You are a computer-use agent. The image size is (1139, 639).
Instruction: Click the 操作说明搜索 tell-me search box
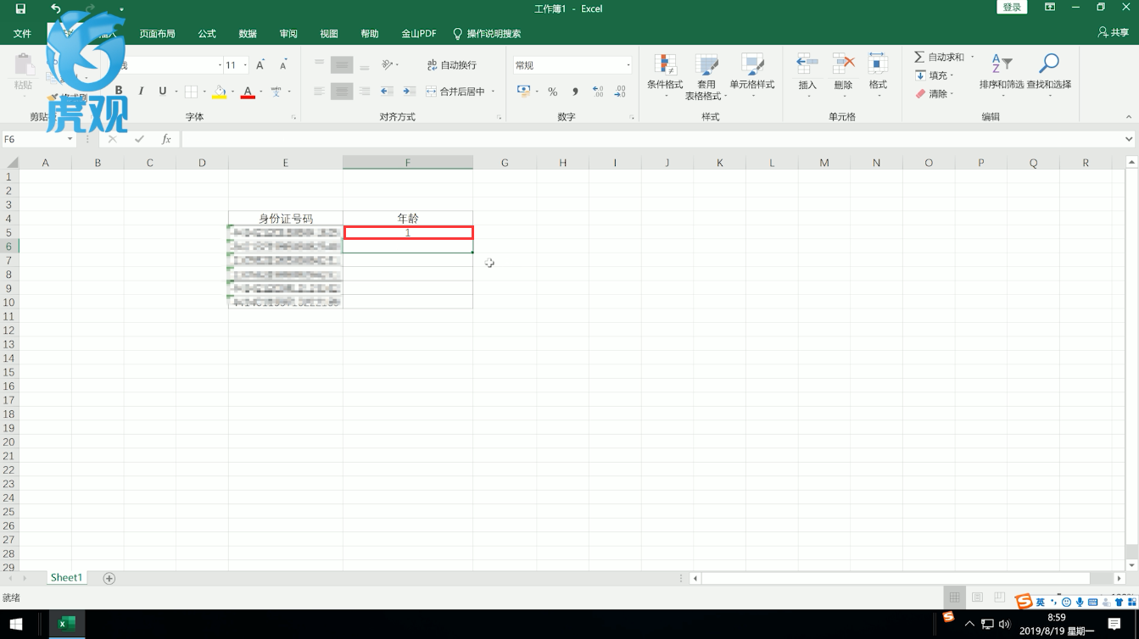pyautogui.click(x=487, y=34)
